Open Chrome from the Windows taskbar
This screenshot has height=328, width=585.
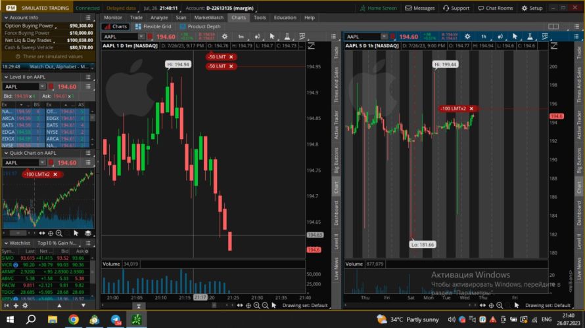pyautogui.click(x=73, y=319)
